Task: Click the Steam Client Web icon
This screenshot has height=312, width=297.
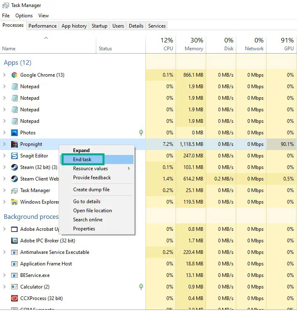Action: pos(14,179)
